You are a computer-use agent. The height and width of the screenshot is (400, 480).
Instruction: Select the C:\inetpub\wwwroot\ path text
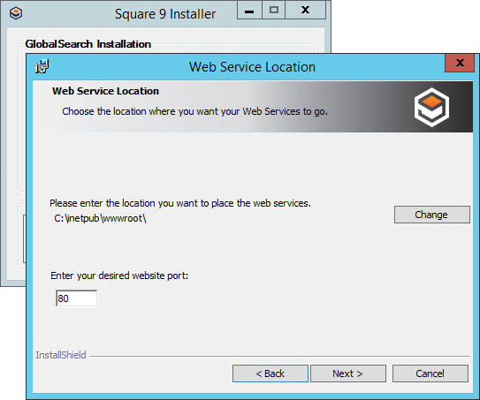[x=100, y=218]
